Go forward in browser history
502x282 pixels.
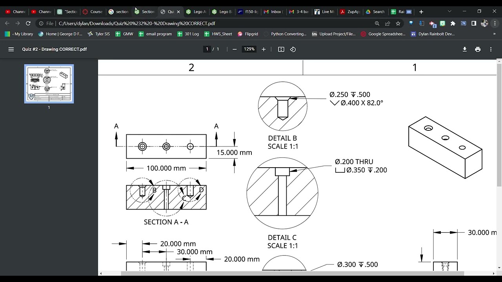click(17, 23)
